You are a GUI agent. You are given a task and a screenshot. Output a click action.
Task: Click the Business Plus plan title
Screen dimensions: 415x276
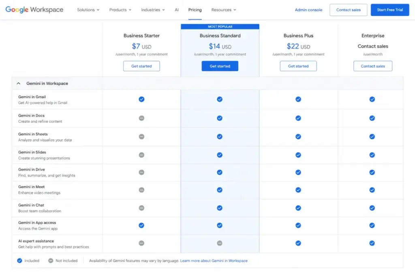point(298,36)
